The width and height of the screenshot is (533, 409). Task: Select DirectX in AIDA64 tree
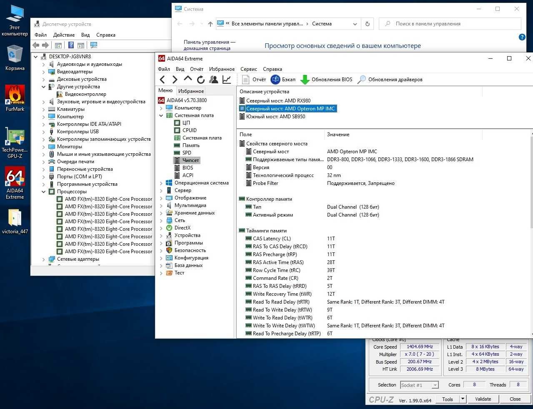[x=178, y=228]
